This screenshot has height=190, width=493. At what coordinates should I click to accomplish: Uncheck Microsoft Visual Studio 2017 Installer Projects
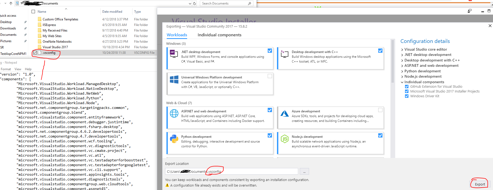[x=407, y=91]
